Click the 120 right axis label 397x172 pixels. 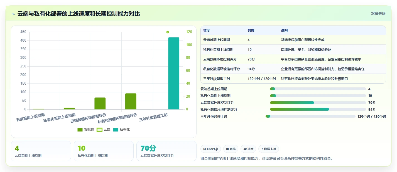pos(189,32)
